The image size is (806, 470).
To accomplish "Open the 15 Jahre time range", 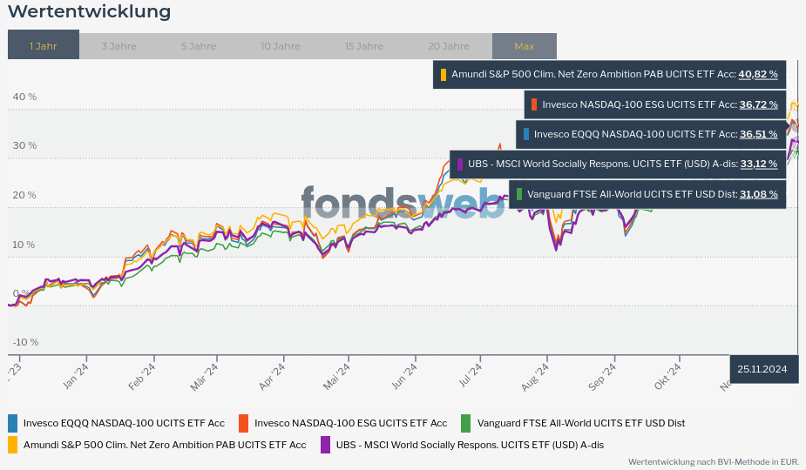I will pos(363,46).
